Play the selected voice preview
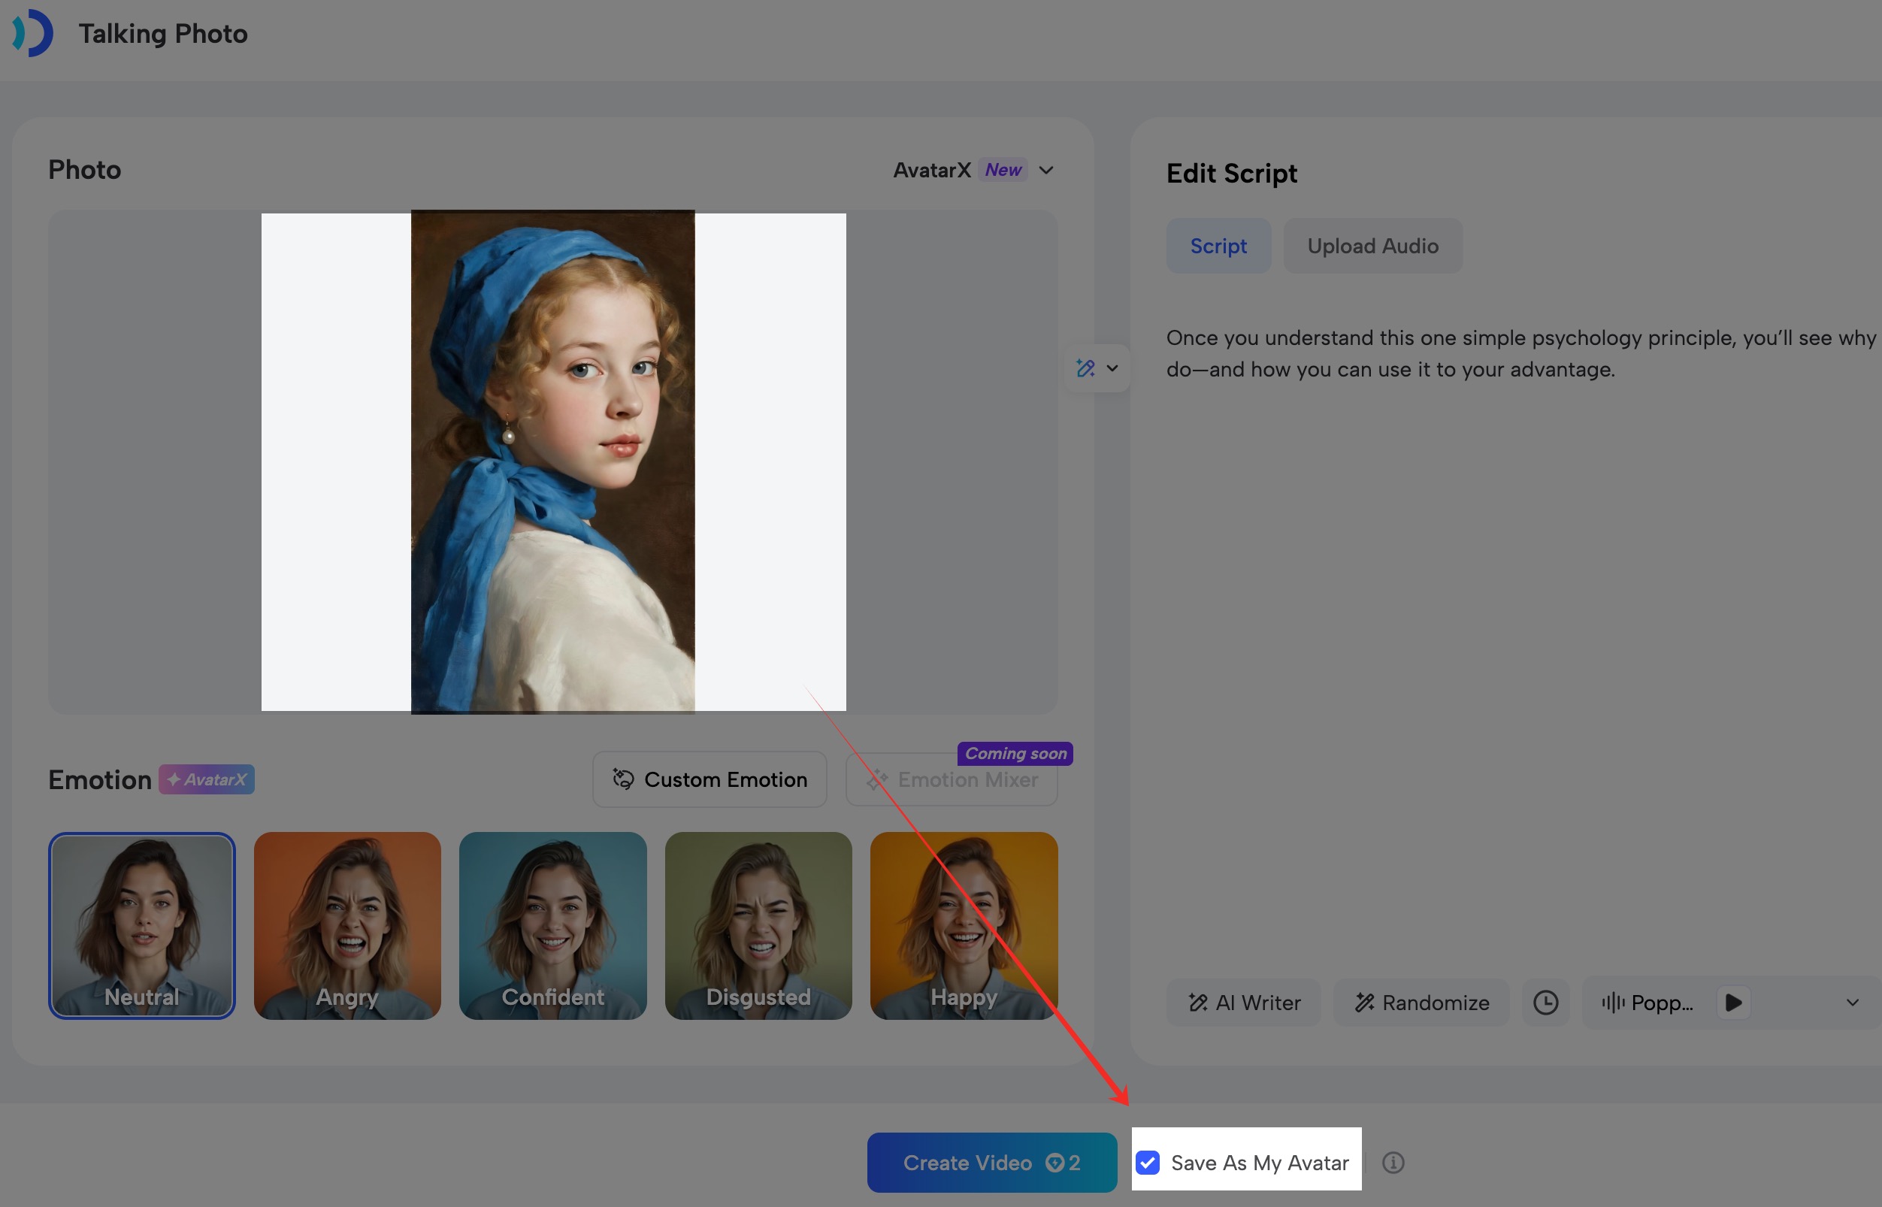Screen dimensions: 1882x1207 point(1734,1003)
